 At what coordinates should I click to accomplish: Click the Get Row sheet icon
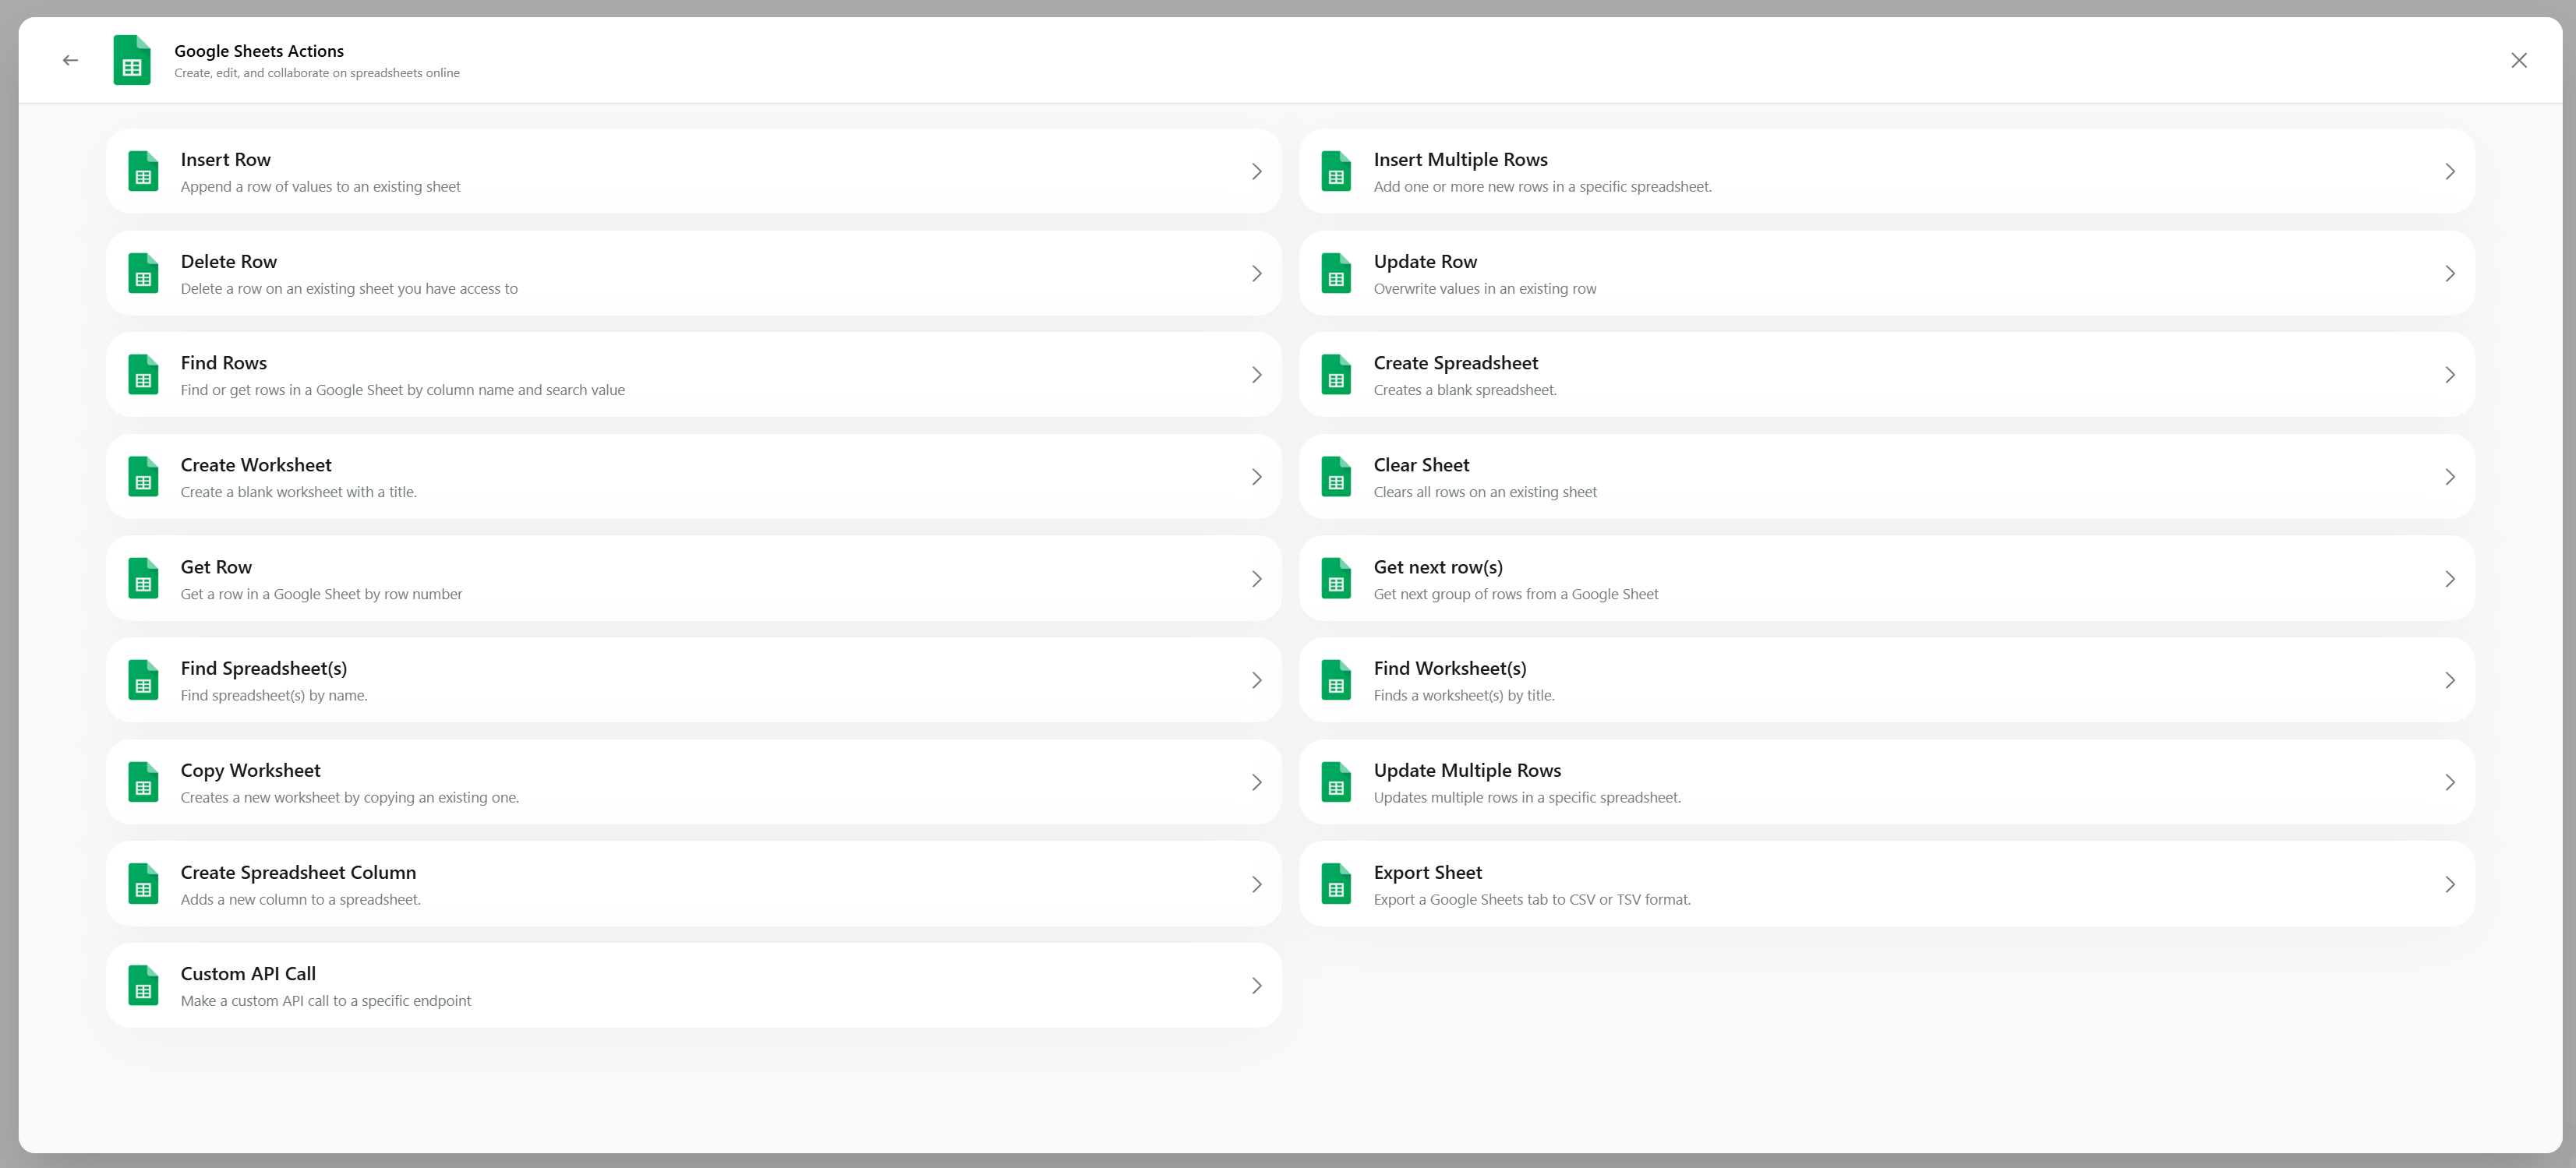click(143, 579)
